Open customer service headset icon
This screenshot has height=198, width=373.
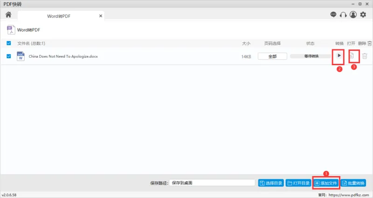coord(343,15)
